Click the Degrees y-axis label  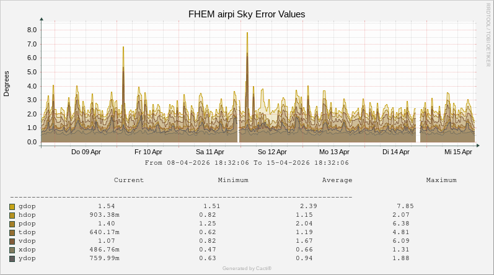7,84
